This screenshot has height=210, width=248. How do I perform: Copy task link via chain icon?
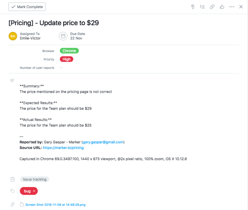pyautogui.click(x=212, y=7)
